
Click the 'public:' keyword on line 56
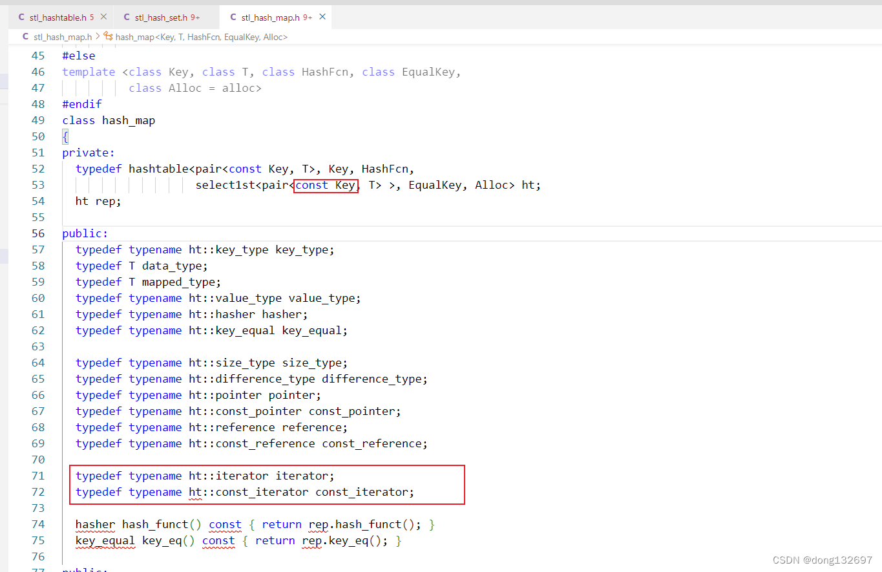pyautogui.click(x=85, y=233)
